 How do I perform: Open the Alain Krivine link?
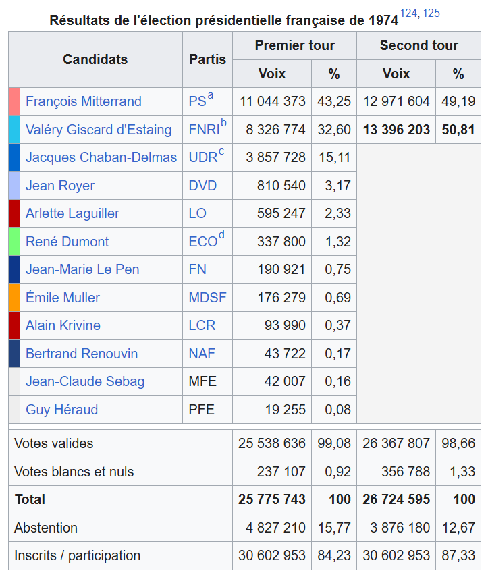pos(63,325)
